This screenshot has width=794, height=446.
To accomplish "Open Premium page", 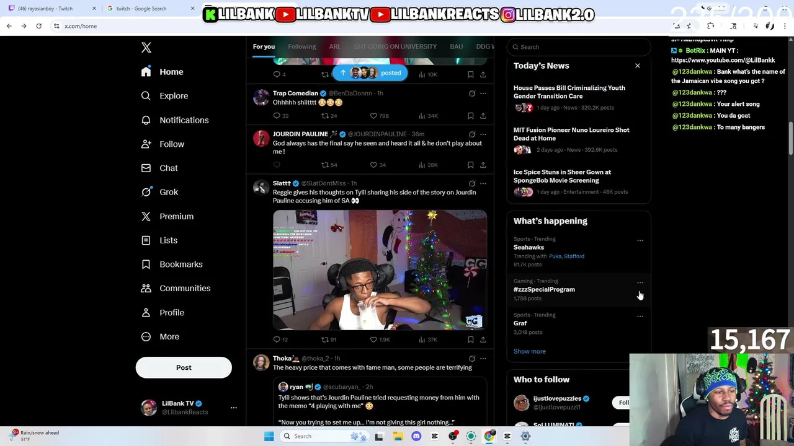I will [168, 216].
